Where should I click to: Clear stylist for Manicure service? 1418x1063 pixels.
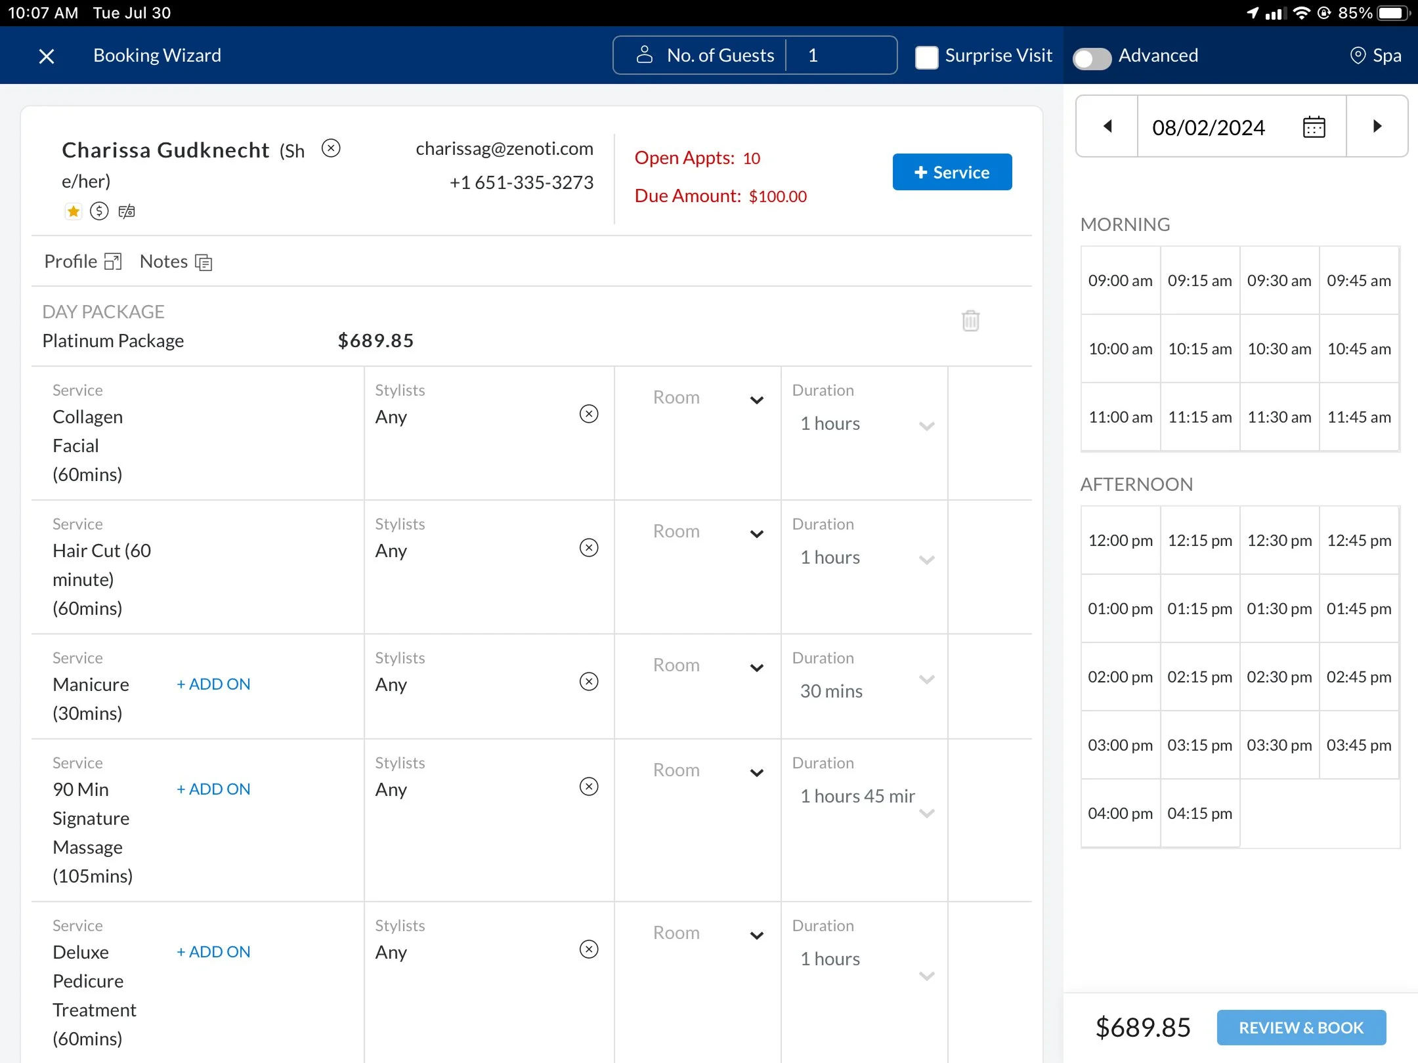click(x=589, y=682)
